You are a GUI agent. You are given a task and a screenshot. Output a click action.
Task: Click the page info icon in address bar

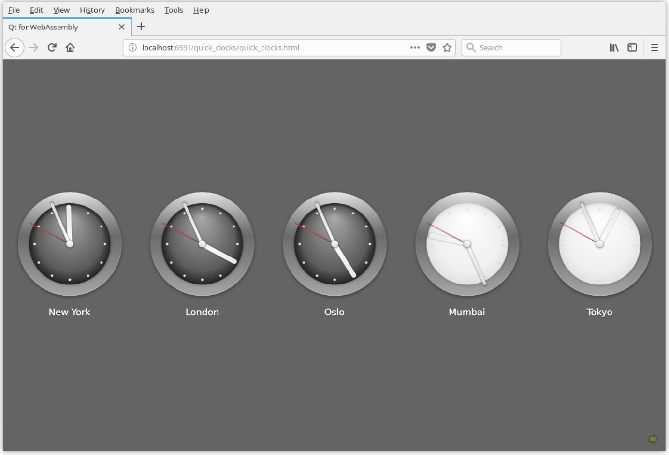pos(131,47)
